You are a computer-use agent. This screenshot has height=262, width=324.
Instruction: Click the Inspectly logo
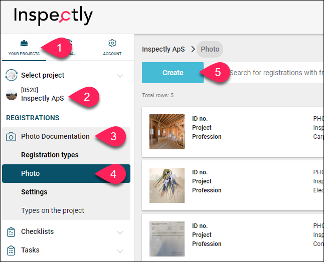53,16
